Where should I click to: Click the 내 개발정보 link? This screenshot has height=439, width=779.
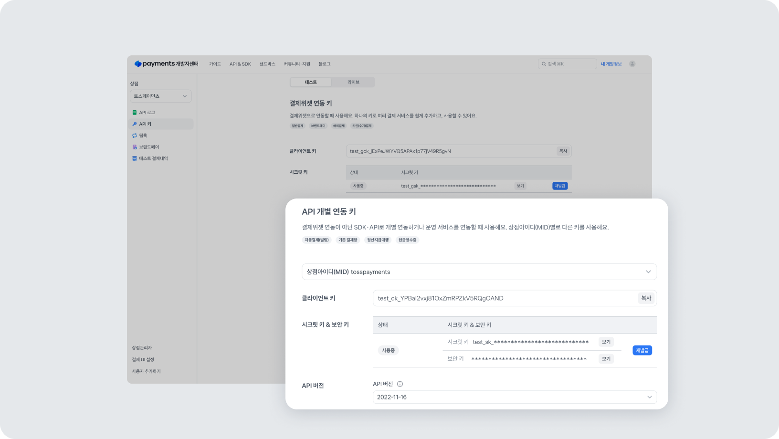[611, 64]
